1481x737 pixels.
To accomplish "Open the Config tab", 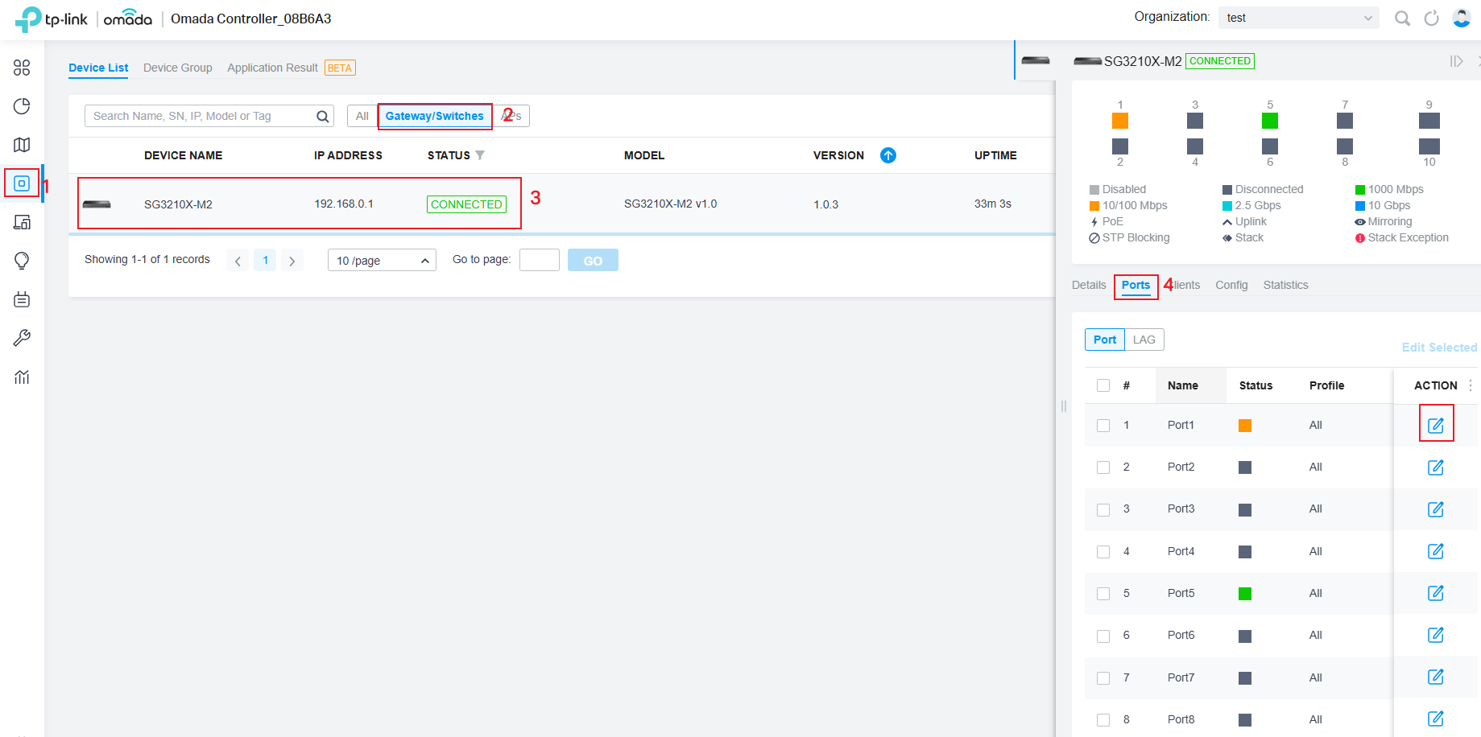I will 1231,285.
